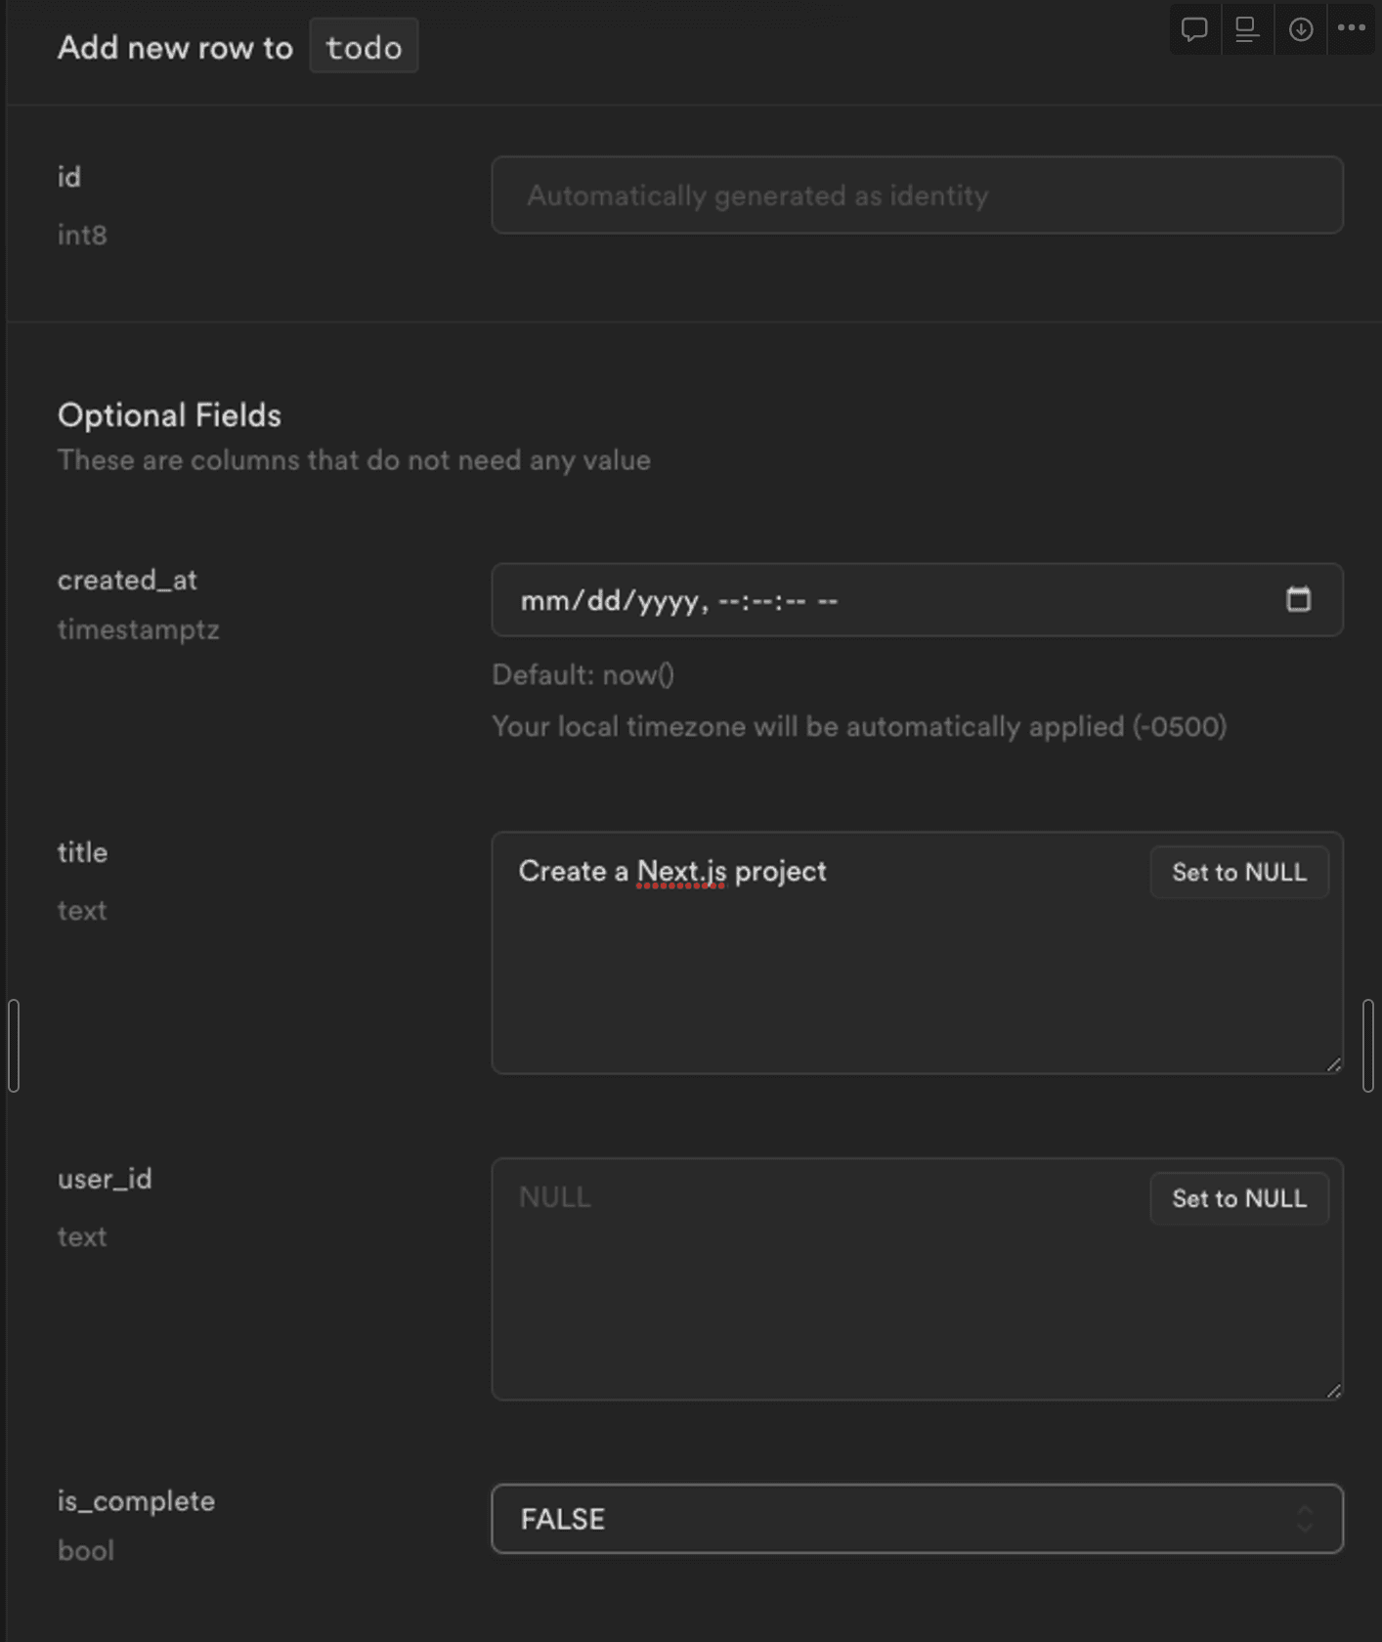The height and width of the screenshot is (1642, 1382).
Task: Click the resize handle of user_id textarea
Action: pyautogui.click(x=1333, y=1391)
